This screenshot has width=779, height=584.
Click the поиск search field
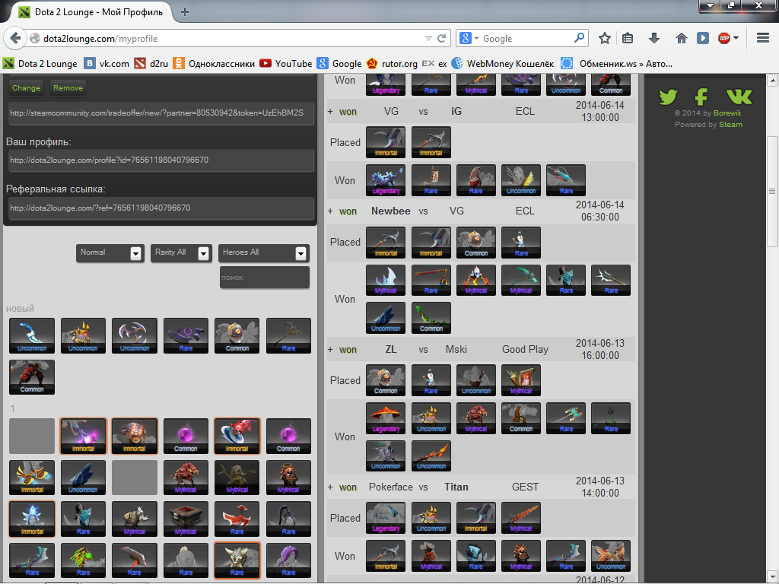[x=264, y=278]
